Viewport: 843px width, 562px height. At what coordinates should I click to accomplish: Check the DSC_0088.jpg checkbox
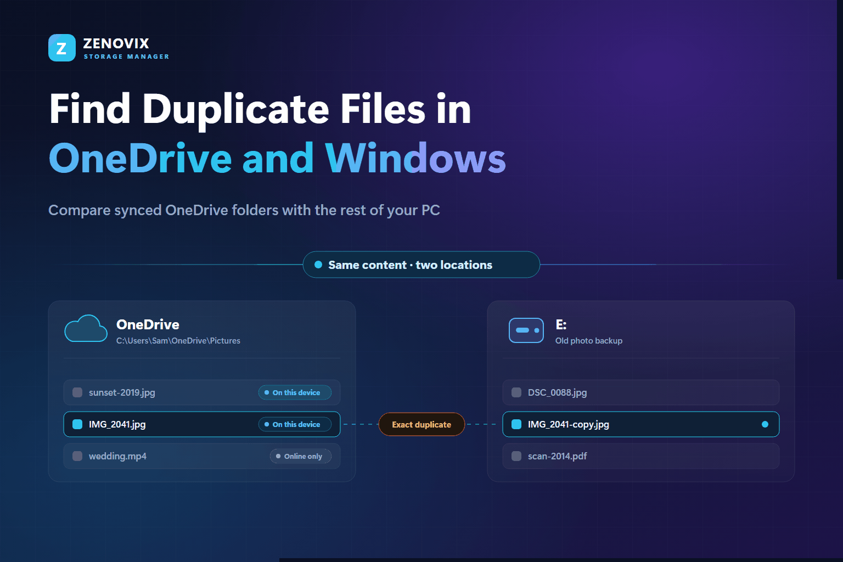516,392
